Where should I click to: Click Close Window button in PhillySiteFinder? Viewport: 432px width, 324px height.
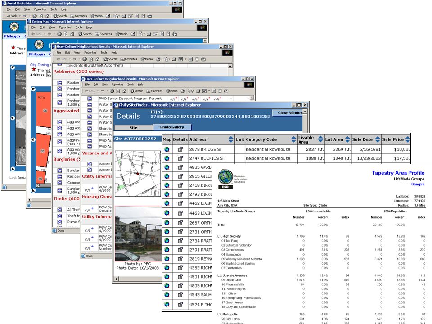click(x=288, y=112)
